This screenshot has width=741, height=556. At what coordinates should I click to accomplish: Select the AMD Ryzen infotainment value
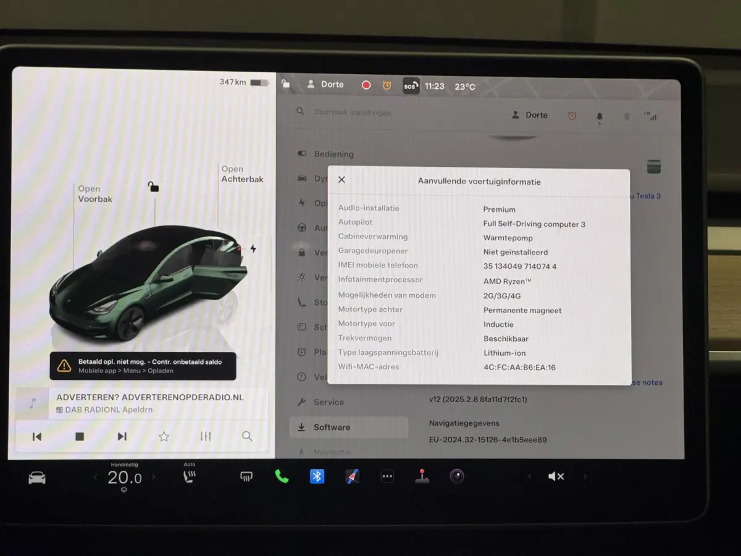[507, 281]
